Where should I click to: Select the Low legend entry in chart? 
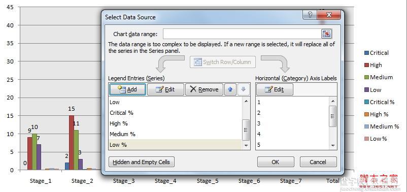pos(372,90)
